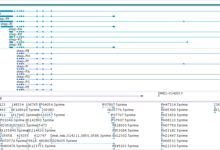Click EST RE45932.5prime

125,146
